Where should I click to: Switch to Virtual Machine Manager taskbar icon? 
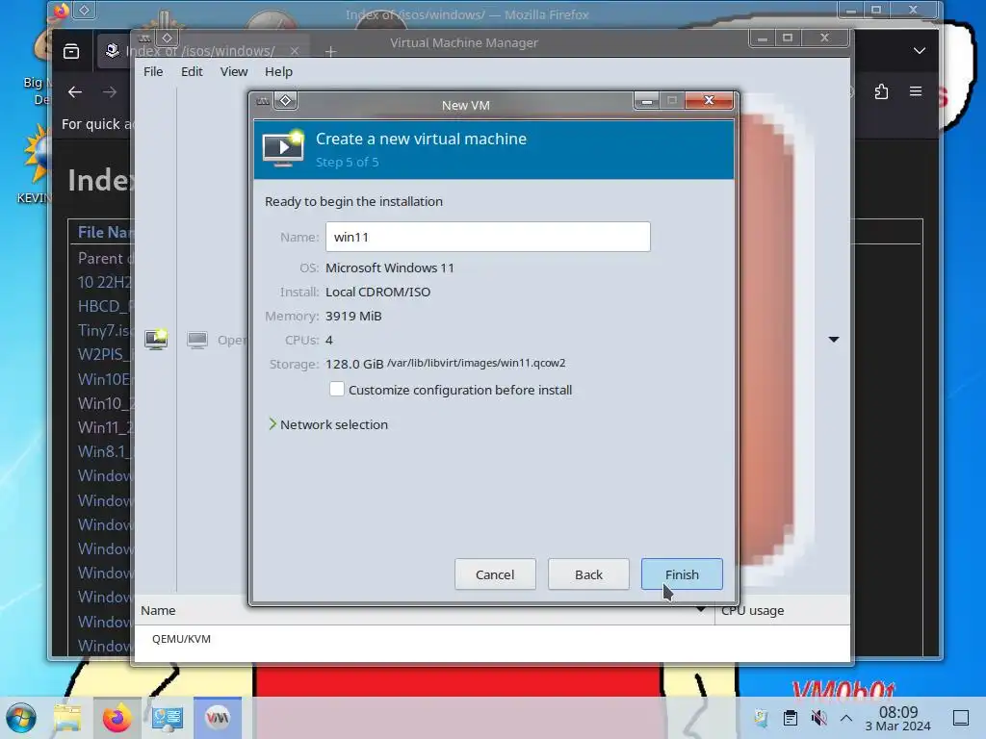218,718
